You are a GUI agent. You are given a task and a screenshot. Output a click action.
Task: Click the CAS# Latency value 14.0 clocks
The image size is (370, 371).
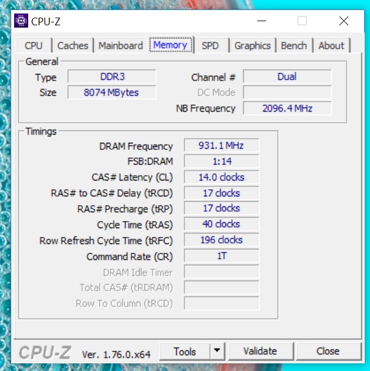(x=221, y=177)
